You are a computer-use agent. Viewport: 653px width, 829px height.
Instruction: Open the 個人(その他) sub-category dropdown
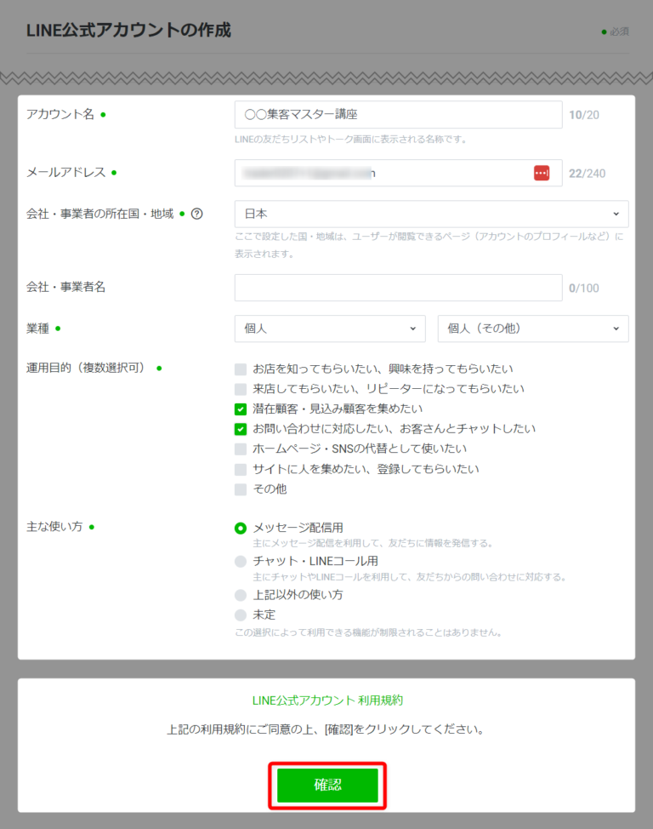532,329
